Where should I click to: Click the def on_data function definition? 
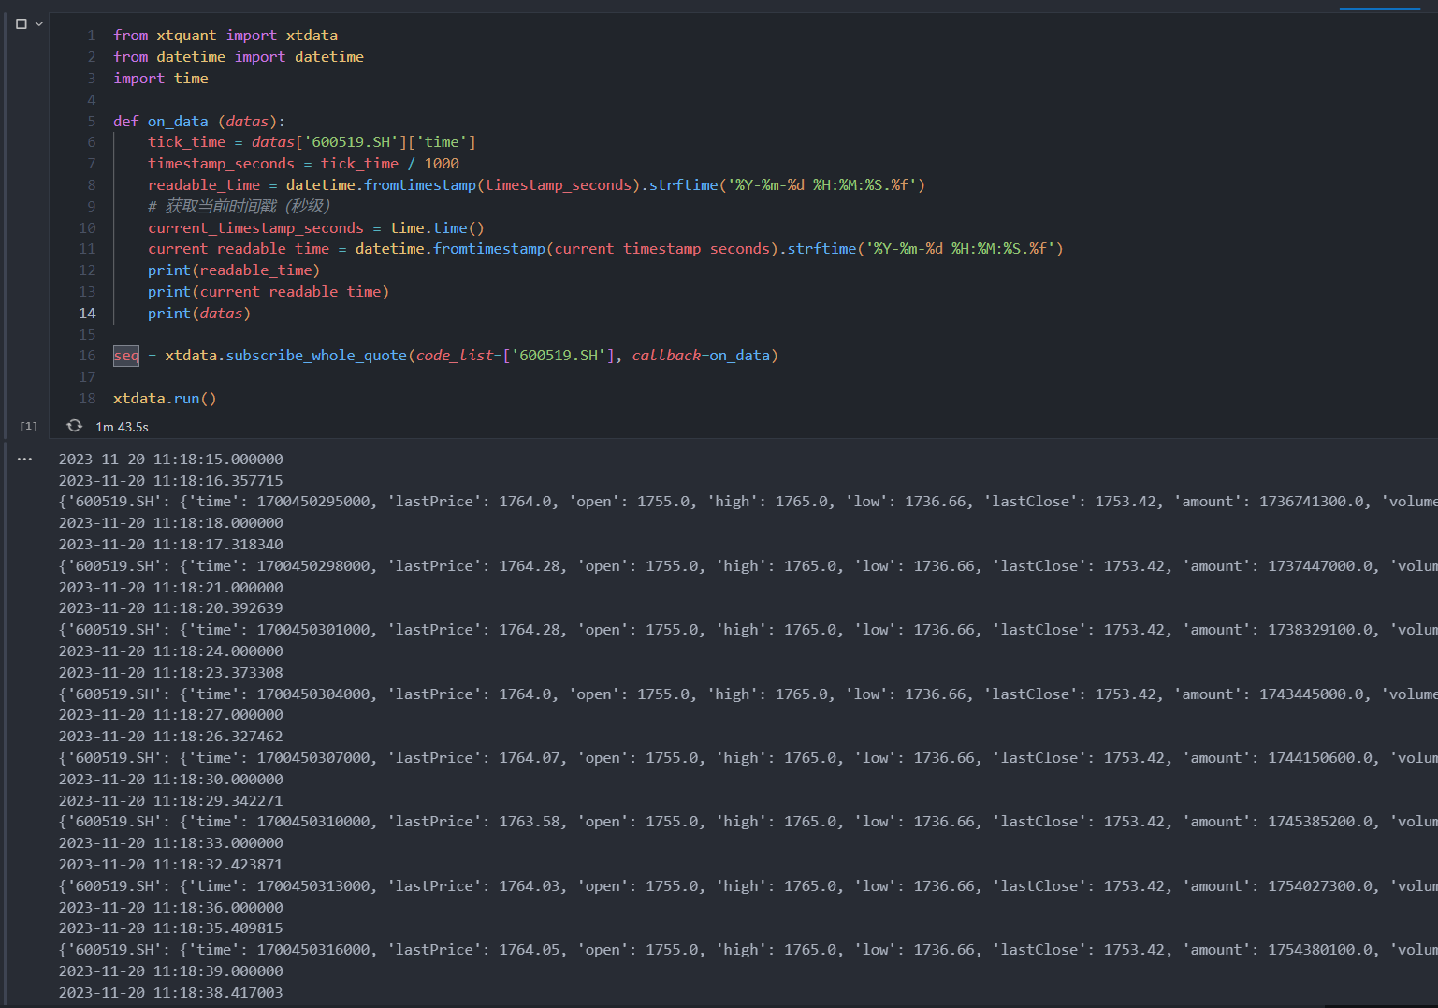point(199,122)
